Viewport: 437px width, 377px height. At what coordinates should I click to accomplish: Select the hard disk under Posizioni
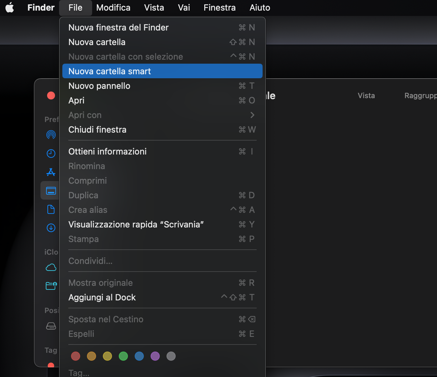tap(51, 326)
